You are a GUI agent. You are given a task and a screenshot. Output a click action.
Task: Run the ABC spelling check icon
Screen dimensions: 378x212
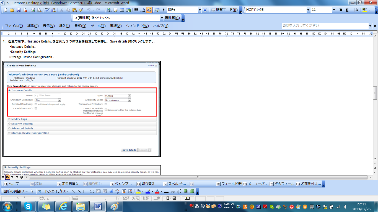(47, 10)
